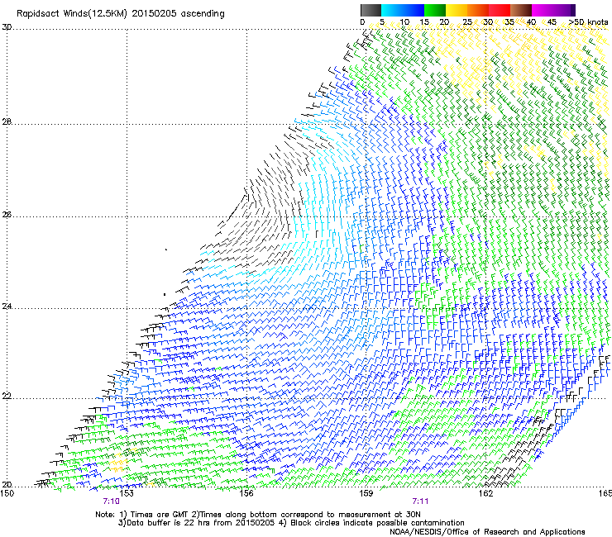The image size is (612, 537).
Task: Click the latitude label '22'
Action: [x=7, y=396]
